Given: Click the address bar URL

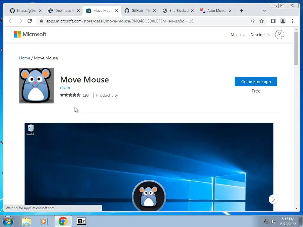Looking at the screenshot, I should click(x=120, y=21).
